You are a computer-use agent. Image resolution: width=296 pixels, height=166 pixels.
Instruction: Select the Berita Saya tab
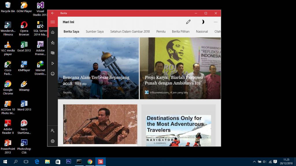pos(71,32)
